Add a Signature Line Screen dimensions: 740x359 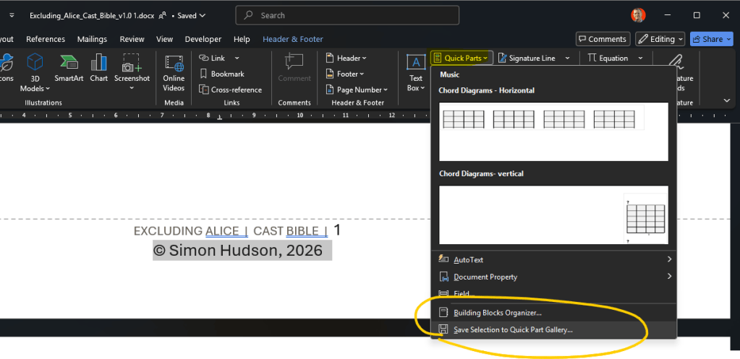tap(527, 58)
